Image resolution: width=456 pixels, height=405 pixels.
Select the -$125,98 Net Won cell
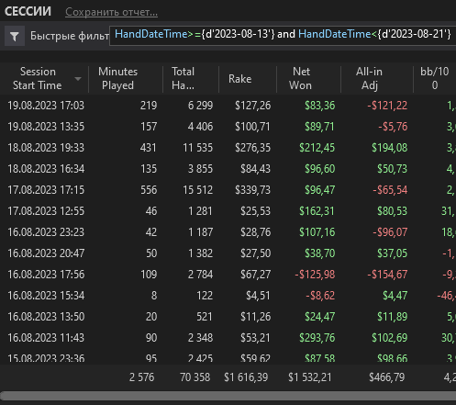[x=315, y=275]
